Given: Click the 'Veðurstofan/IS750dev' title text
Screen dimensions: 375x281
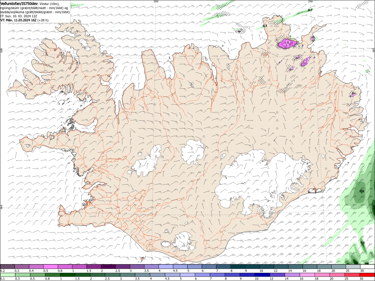Looking at the screenshot, I should 19,3.
